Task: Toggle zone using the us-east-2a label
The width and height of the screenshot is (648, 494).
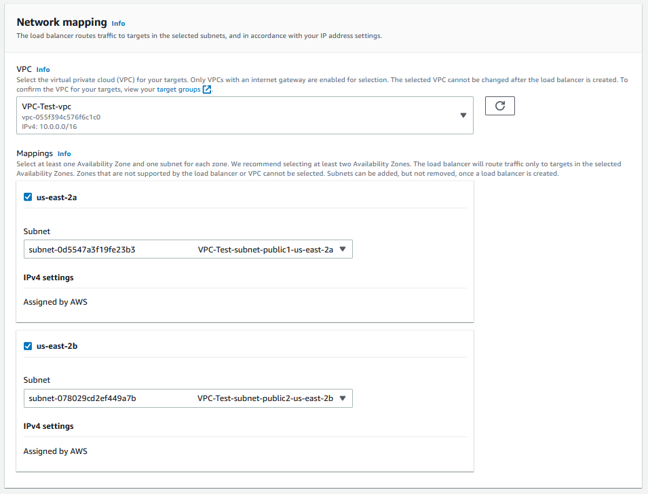Action: (57, 197)
